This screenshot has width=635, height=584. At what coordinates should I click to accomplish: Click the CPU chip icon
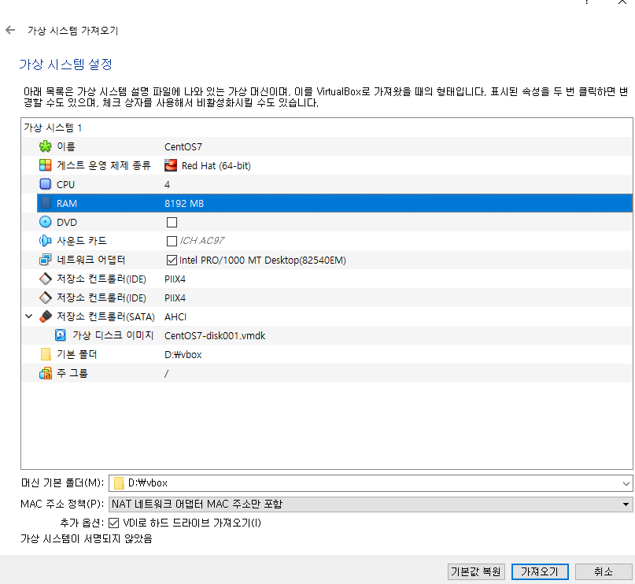pyautogui.click(x=46, y=184)
